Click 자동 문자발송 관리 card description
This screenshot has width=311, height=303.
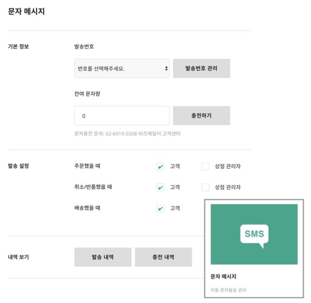pos(228,290)
